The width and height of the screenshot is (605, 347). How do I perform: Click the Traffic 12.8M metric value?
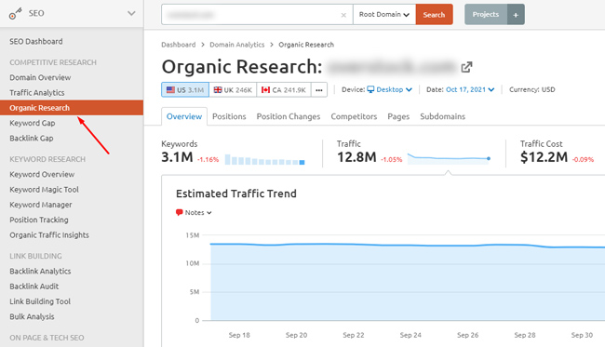click(356, 157)
